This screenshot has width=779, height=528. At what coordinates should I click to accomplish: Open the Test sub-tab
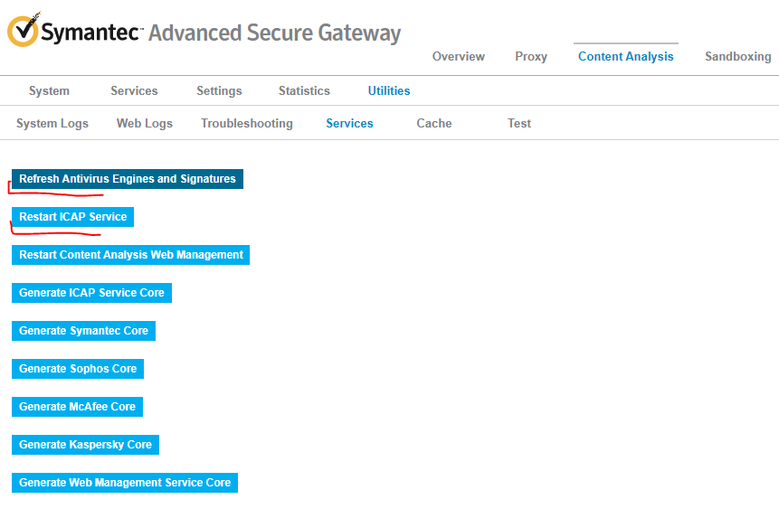(519, 123)
